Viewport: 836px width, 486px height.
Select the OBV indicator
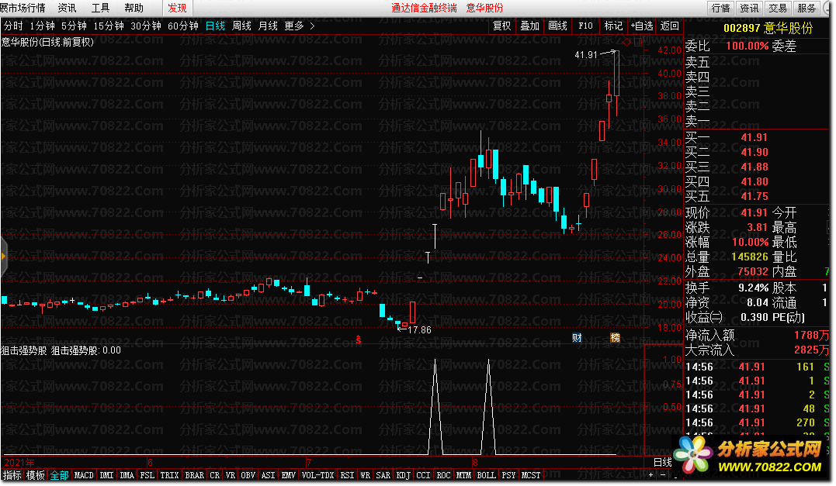[x=248, y=475]
